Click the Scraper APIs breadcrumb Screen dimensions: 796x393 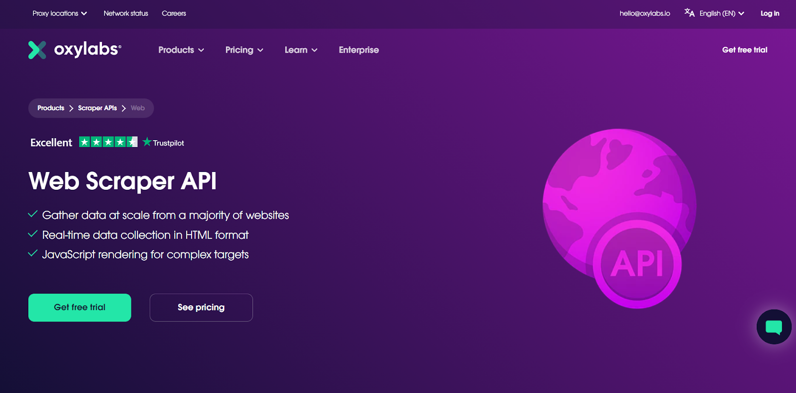click(x=98, y=108)
